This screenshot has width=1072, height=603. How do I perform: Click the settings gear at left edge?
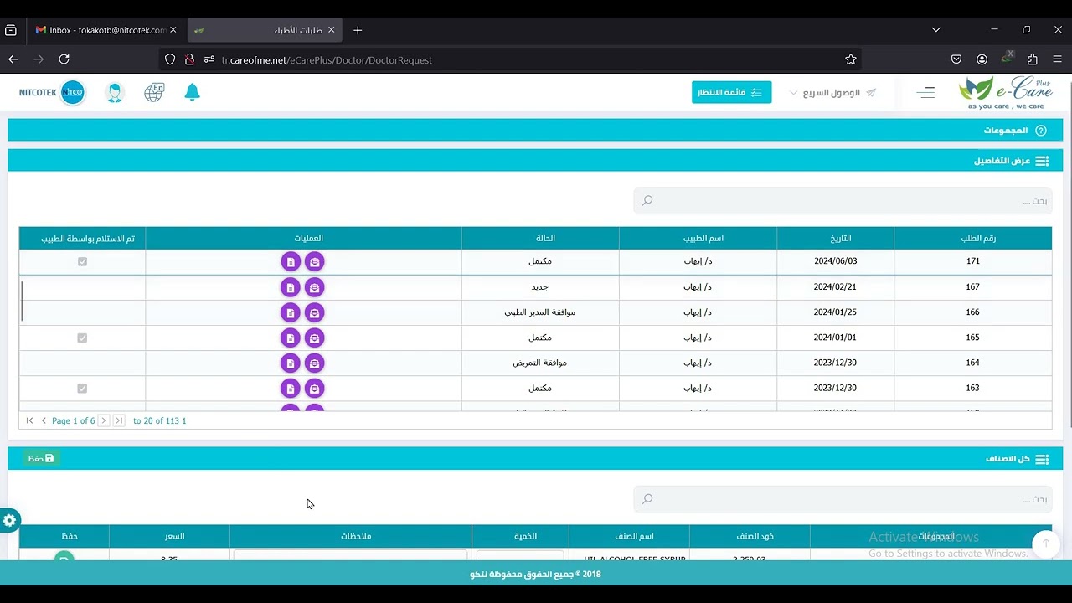pos(9,520)
